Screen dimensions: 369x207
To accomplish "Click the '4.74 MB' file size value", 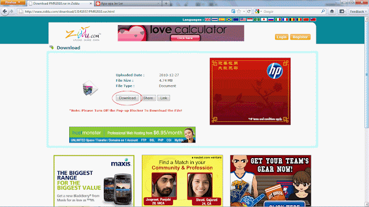I will 165,80.
